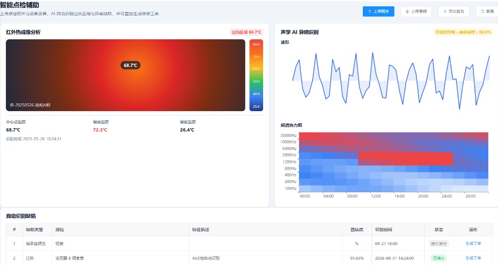
Task: Click the 最高温度 value 72.3°C
Action: (100, 130)
